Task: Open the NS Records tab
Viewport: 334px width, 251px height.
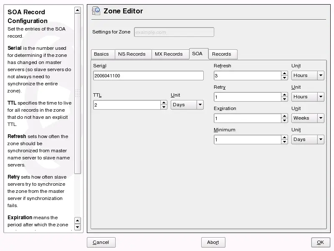Action: 132,54
